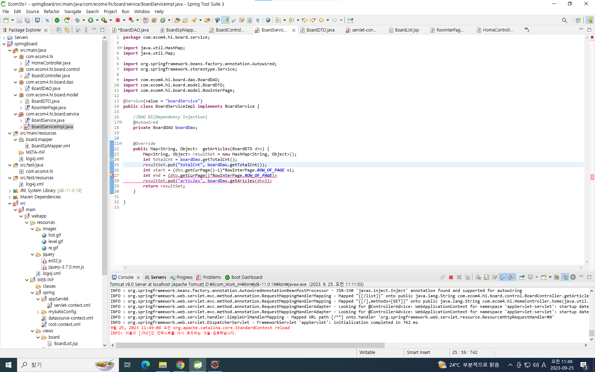Viewport: 595px width, 372px height.
Task: Select servlet-context.xml in the tree
Action: [x=72, y=305]
